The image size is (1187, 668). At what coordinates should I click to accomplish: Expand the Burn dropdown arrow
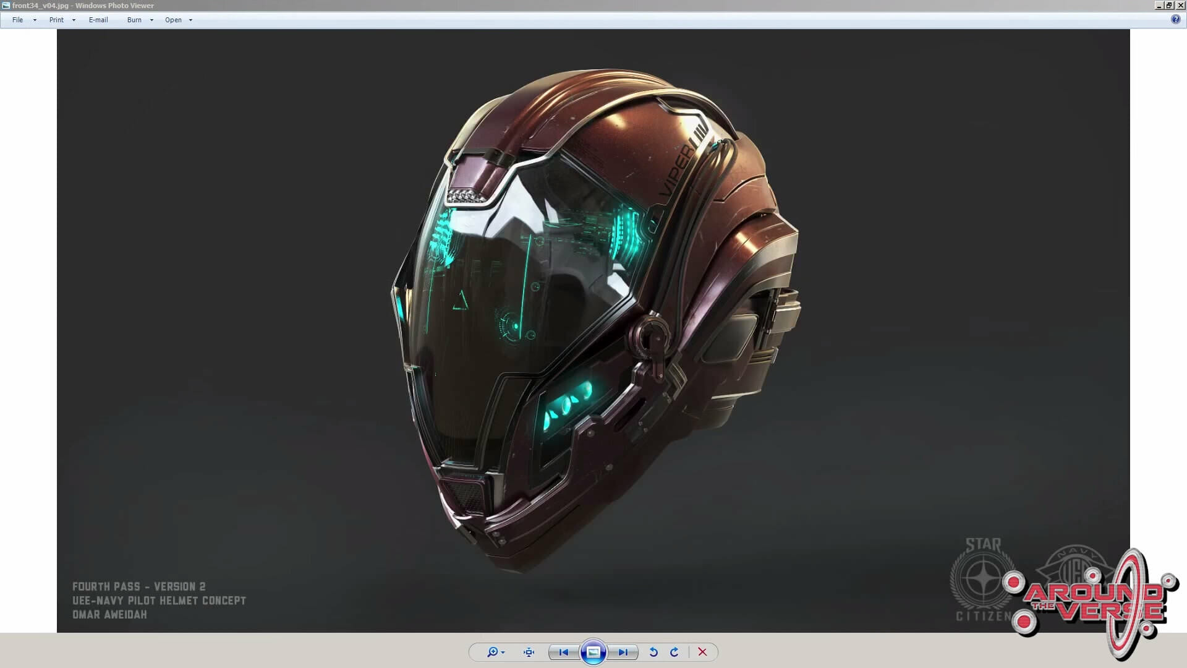point(151,20)
